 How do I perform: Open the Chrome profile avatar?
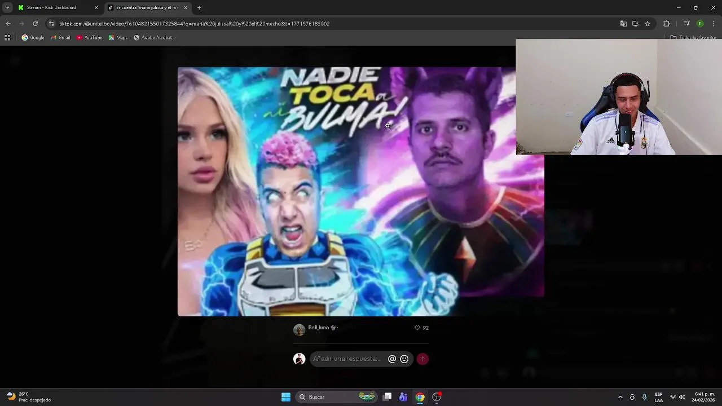[700, 24]
